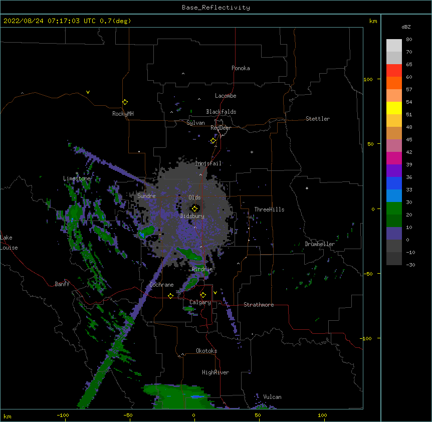Image resolution: width=432 pixels, height=422 pixels.
Task: Click the yellow diamond marker under Cochrane
Action: [170, 296]
